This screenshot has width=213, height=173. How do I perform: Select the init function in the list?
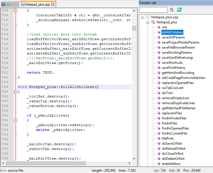(x=164, y=27)
